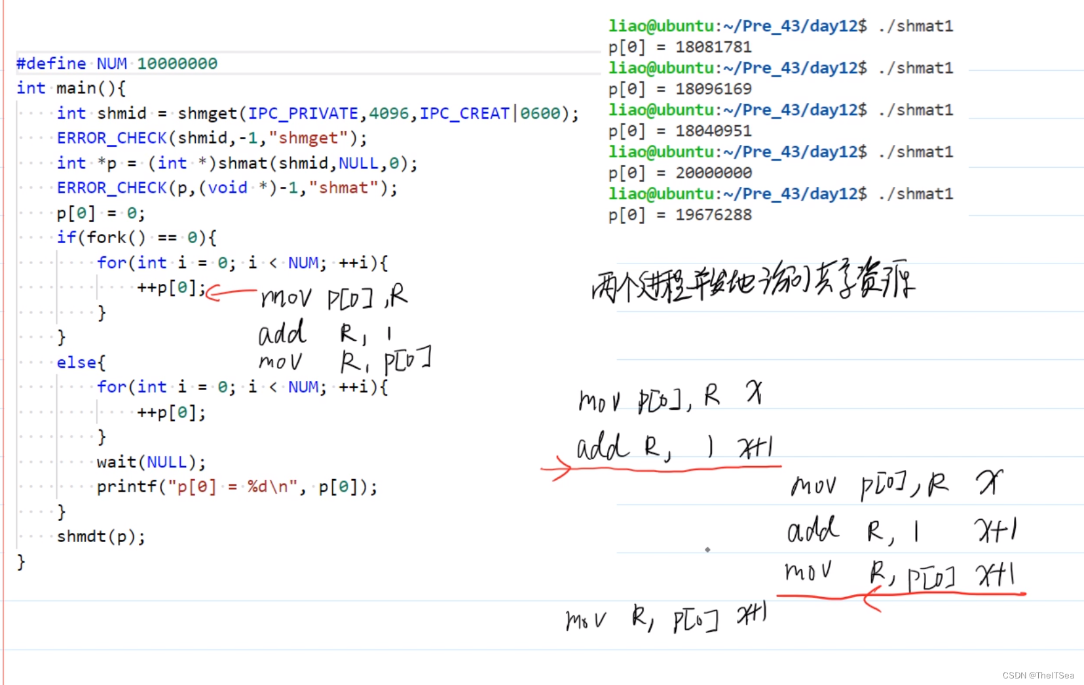
Task: Click the 'int main(){' line
Action: tap(71, 88)
